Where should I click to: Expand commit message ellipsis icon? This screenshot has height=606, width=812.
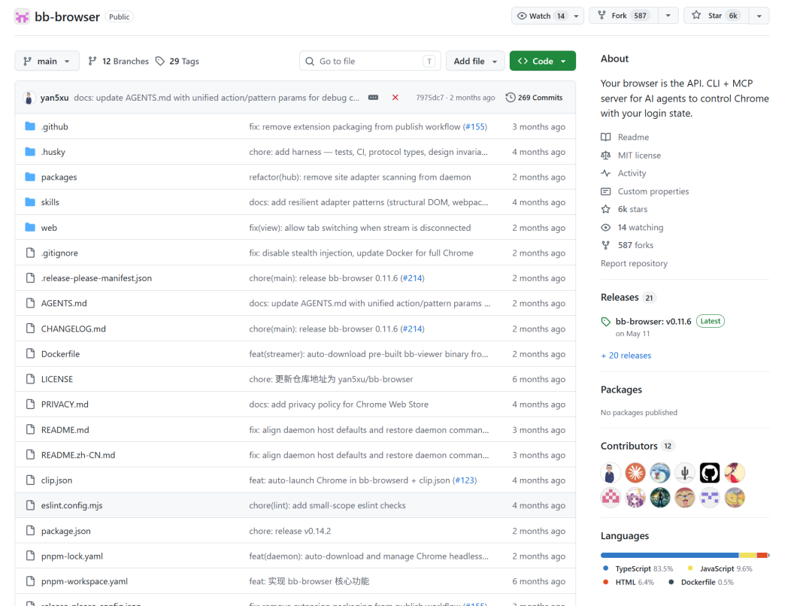(x=373, y=98)
